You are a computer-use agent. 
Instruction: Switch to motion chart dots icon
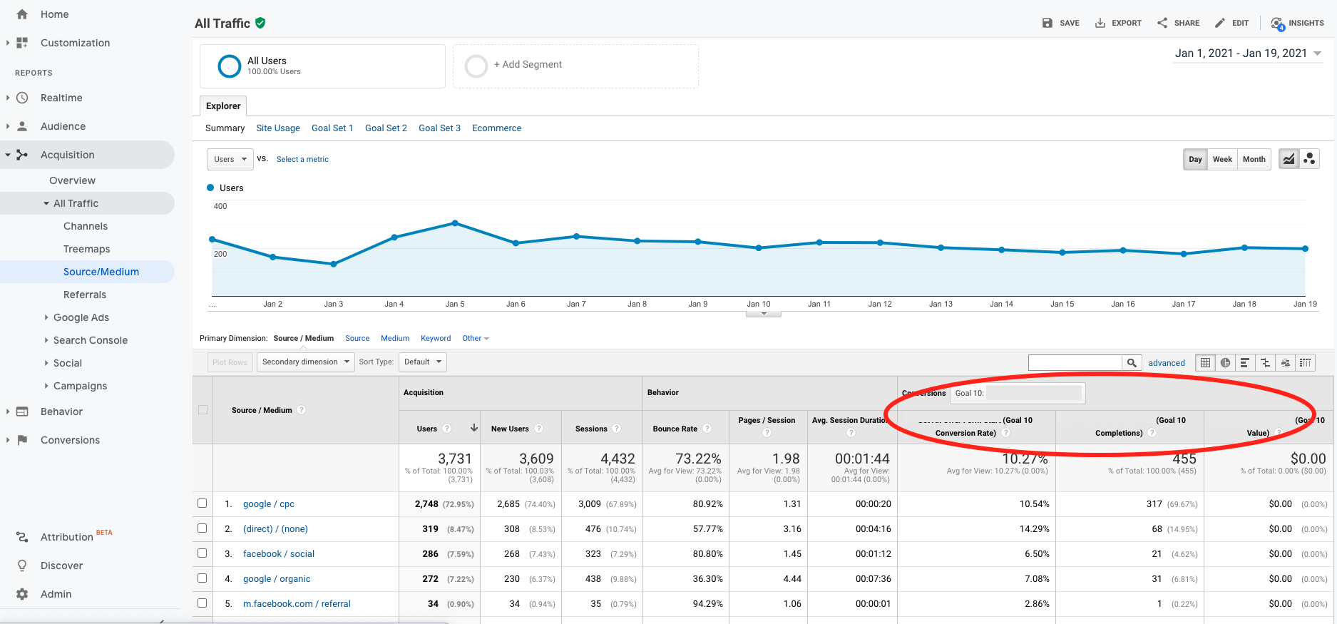(x=1309, y=159)
